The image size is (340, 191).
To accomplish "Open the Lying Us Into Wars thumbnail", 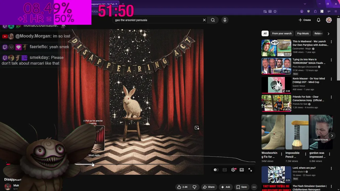I will coord(276,66).
